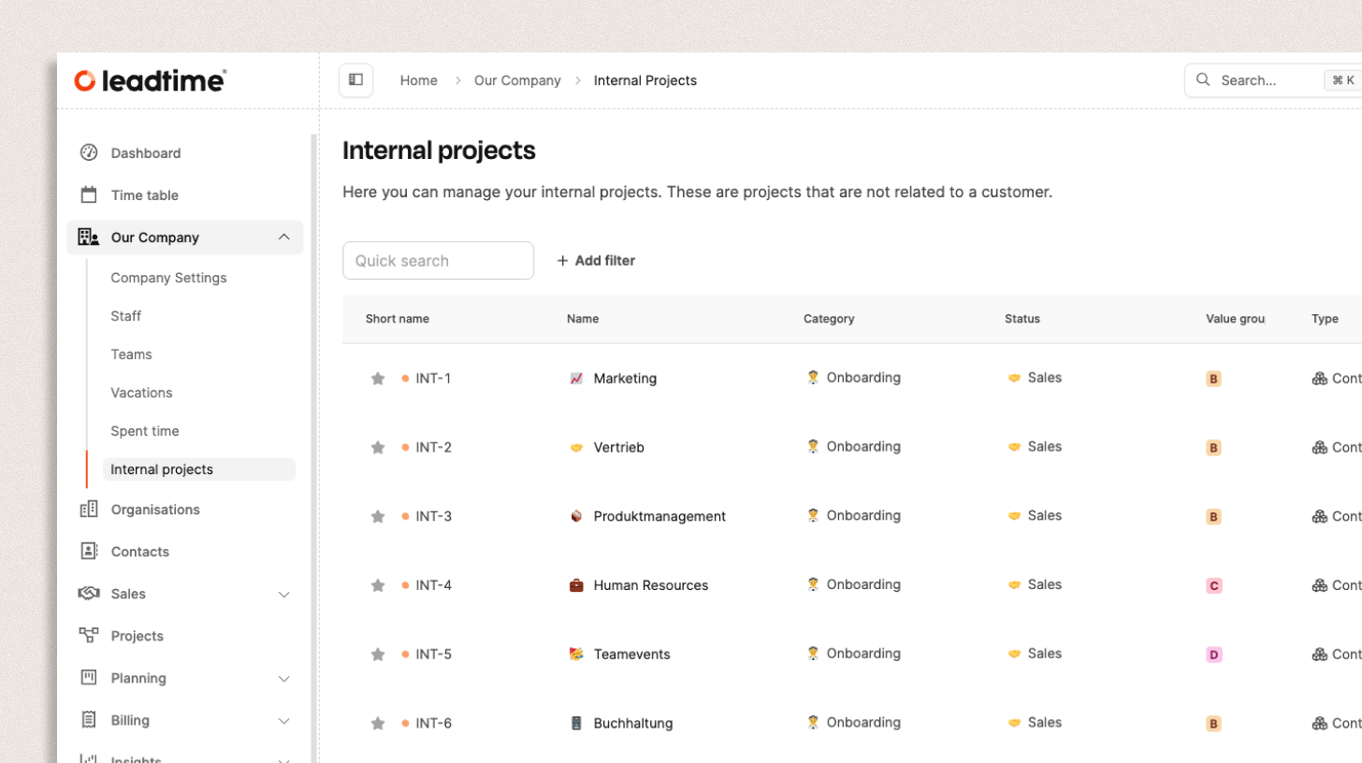Expand the Sales menu chevron
Image resolution: width=1362 pixels, height=763 pixels.
(284, 595)
